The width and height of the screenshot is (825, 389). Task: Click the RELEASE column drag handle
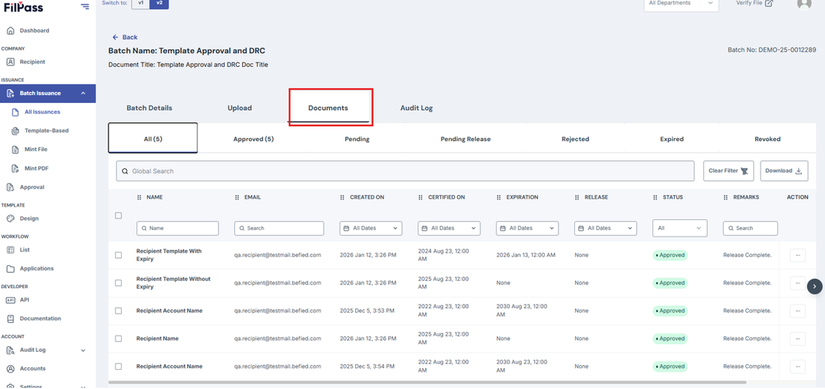tap(577, 197)
